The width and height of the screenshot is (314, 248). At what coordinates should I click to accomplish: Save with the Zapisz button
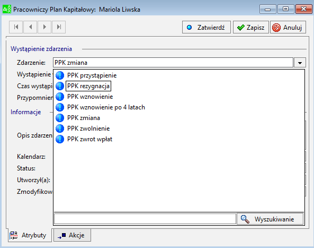(250, 27)
